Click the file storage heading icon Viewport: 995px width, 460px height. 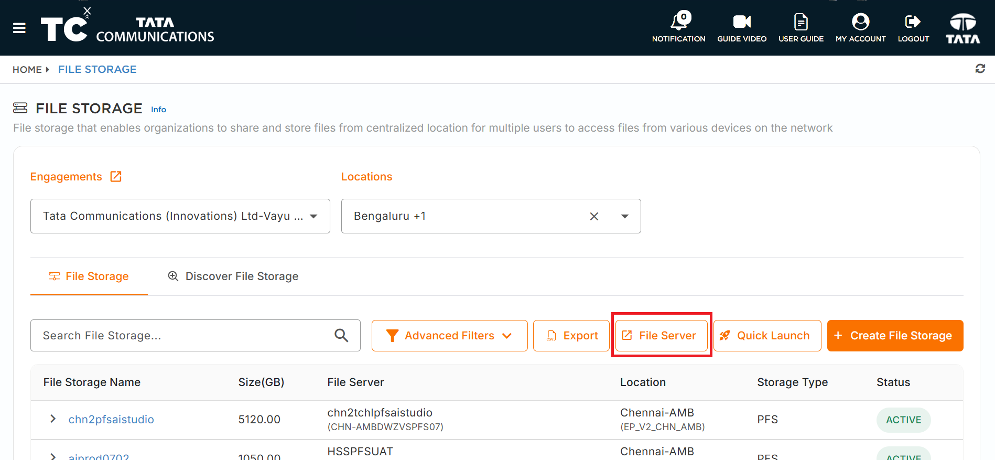(x=20, y=108)
